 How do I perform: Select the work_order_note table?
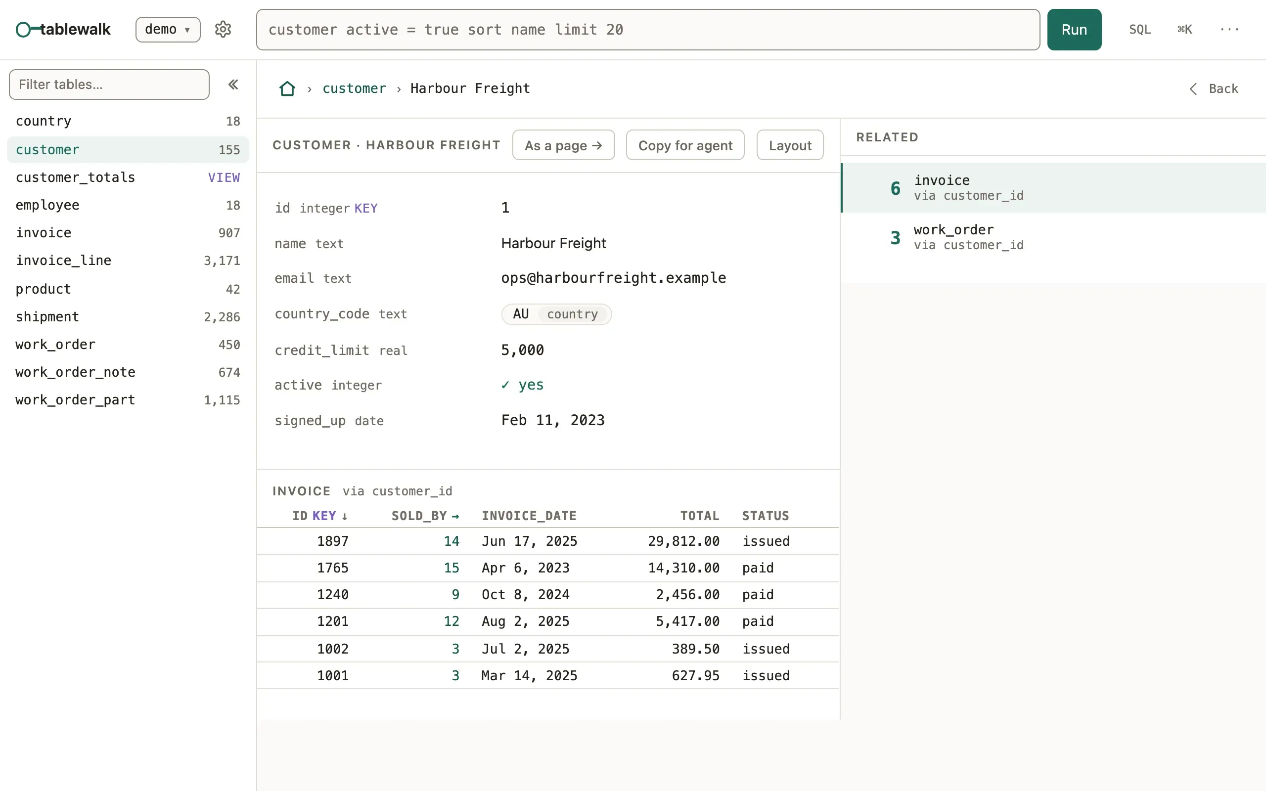click(x=128, y=372)
